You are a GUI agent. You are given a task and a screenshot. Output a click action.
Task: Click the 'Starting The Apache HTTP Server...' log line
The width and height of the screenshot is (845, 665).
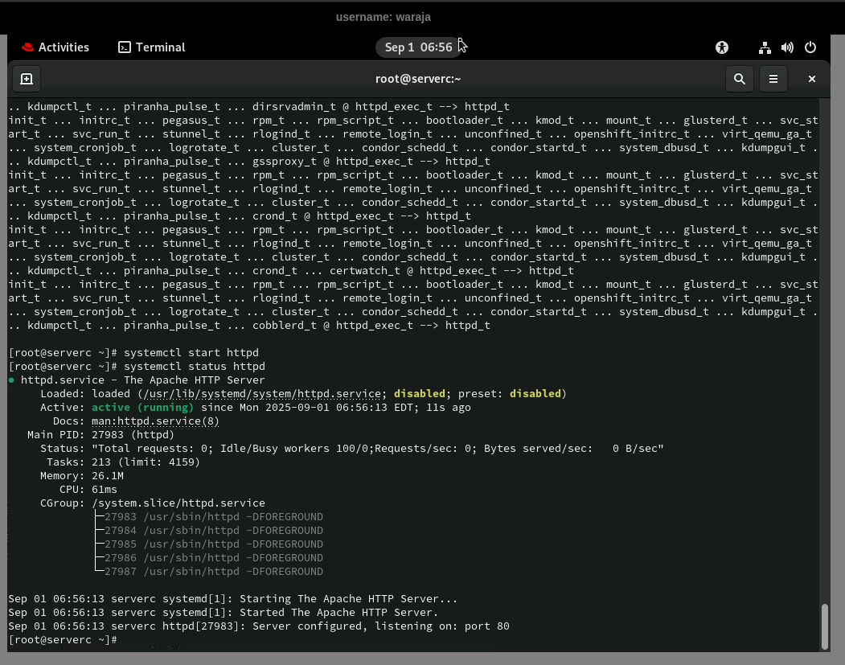pos(233,599)
